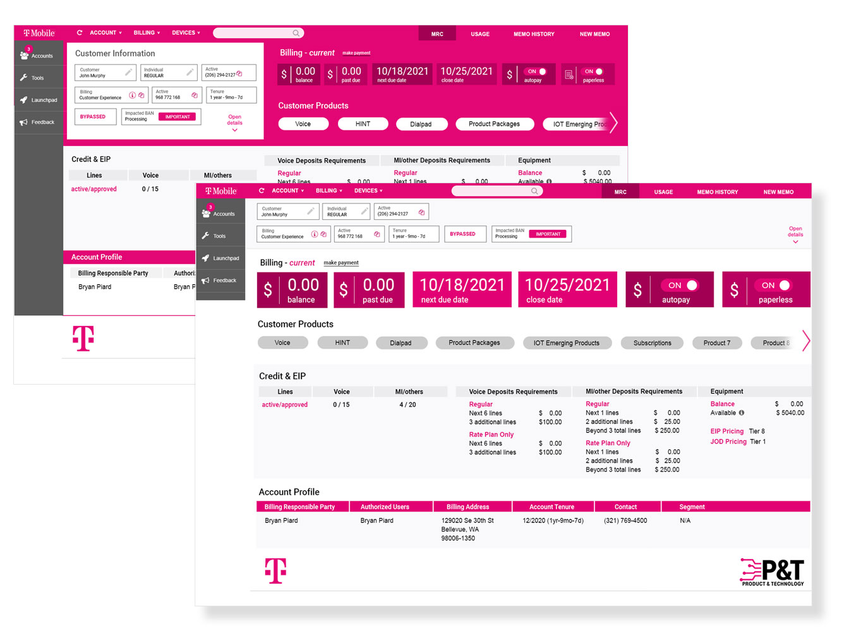
Task: Click search magnifier in back window
Action: pyautogui.click(x=296, y=33)
